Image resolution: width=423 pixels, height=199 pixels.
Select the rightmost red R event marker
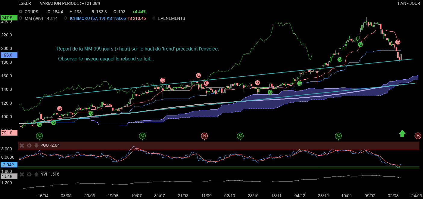[x=418, y=136]
